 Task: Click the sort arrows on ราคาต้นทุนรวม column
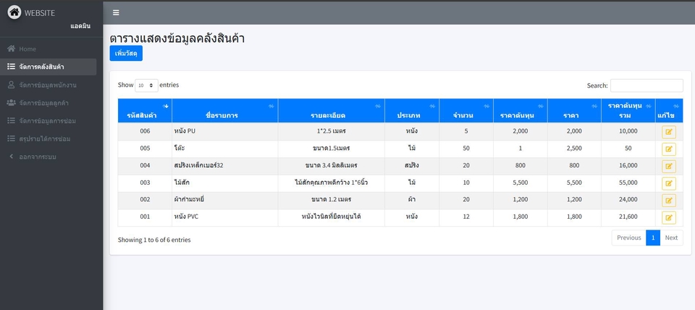click(649, 106)
